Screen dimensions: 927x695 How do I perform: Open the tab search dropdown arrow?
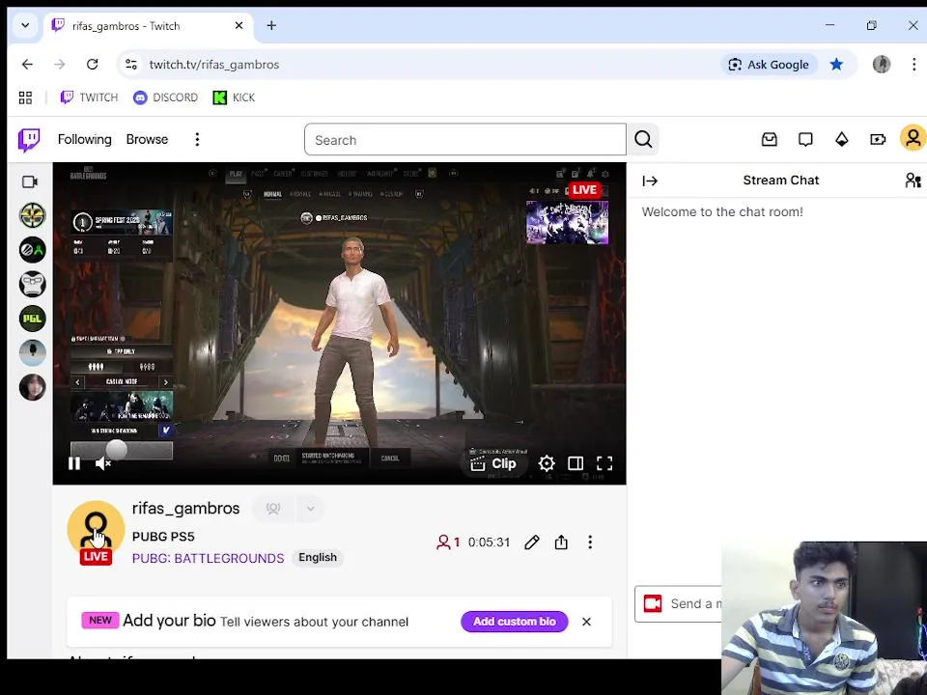(25, 25)
